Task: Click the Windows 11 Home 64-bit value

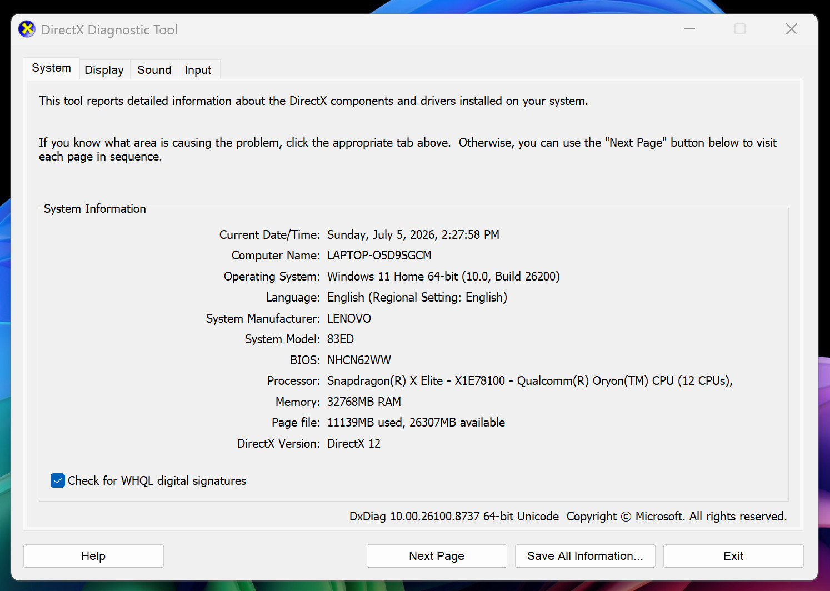Action: click(x=443, y=277)
